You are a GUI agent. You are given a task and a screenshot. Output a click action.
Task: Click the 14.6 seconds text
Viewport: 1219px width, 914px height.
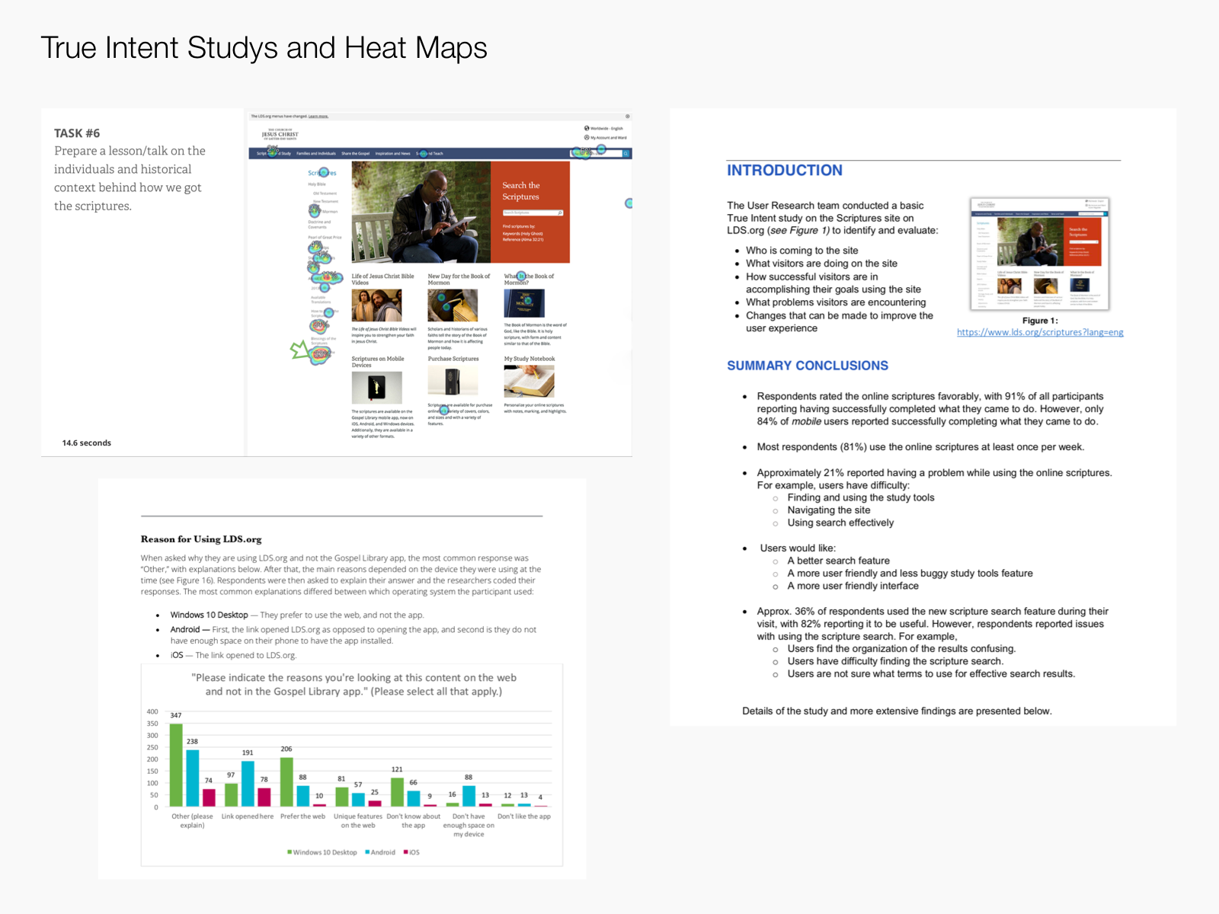[87, 443]
